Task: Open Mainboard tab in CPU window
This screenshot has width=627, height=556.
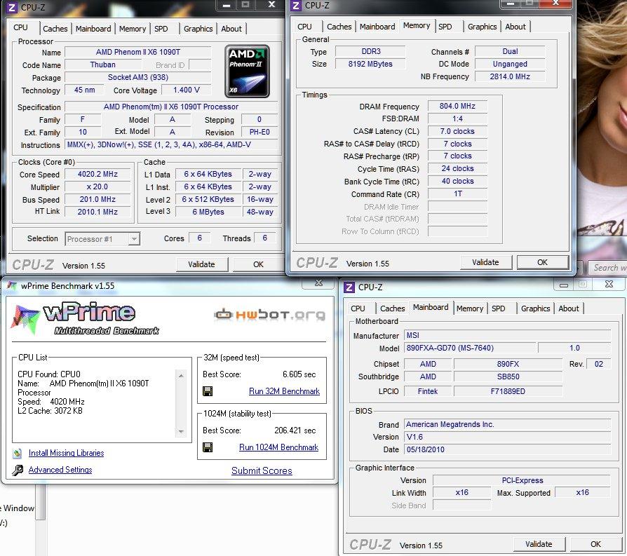Action: pyautogui.click(x=93, y=29)
